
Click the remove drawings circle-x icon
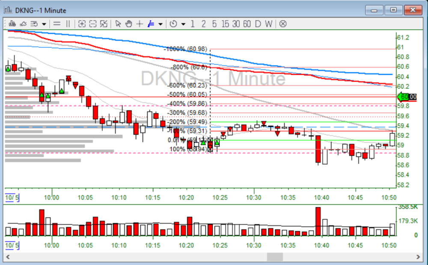tap(282, 24)
